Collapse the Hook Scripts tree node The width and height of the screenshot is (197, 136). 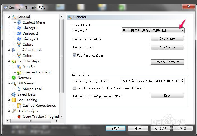click(9, 111)
